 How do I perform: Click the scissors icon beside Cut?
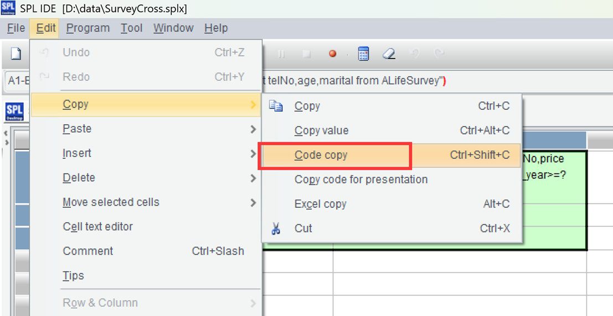pyautogui.click(x=276, y=228)
